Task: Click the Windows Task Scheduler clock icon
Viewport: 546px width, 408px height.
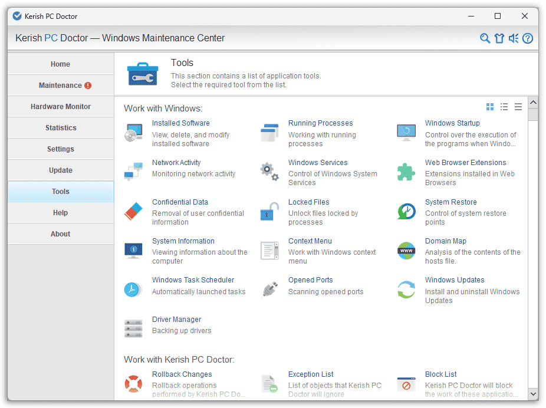Action: point(133,289)
